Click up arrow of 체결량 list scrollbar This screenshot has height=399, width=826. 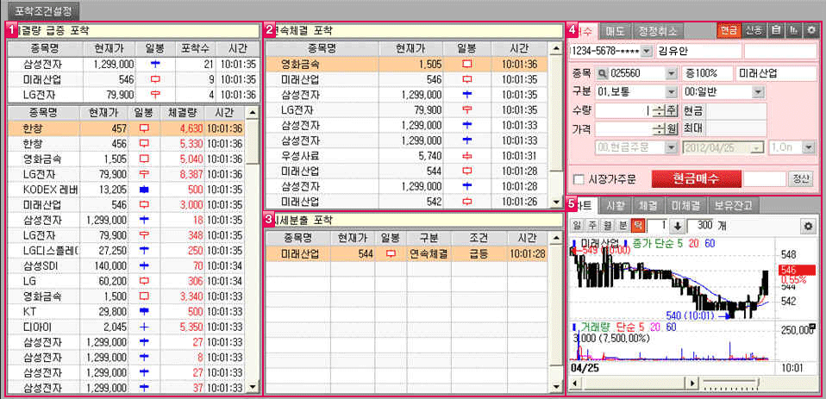click(x=253, y=113)
